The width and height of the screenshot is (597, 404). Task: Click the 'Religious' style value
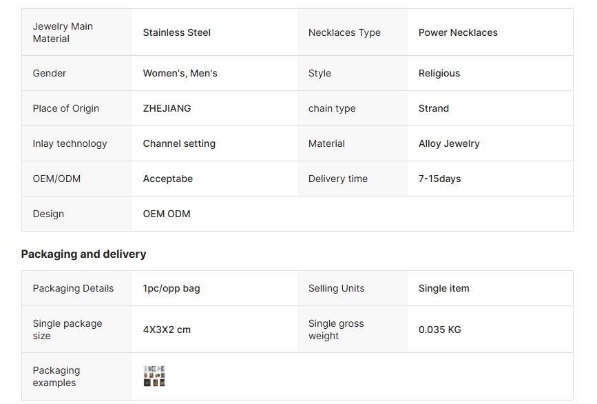click(x=439, y=73)
